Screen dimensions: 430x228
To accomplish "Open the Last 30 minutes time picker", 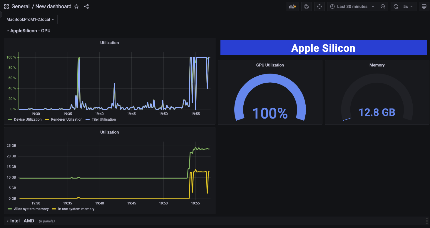I will [352, 6].
